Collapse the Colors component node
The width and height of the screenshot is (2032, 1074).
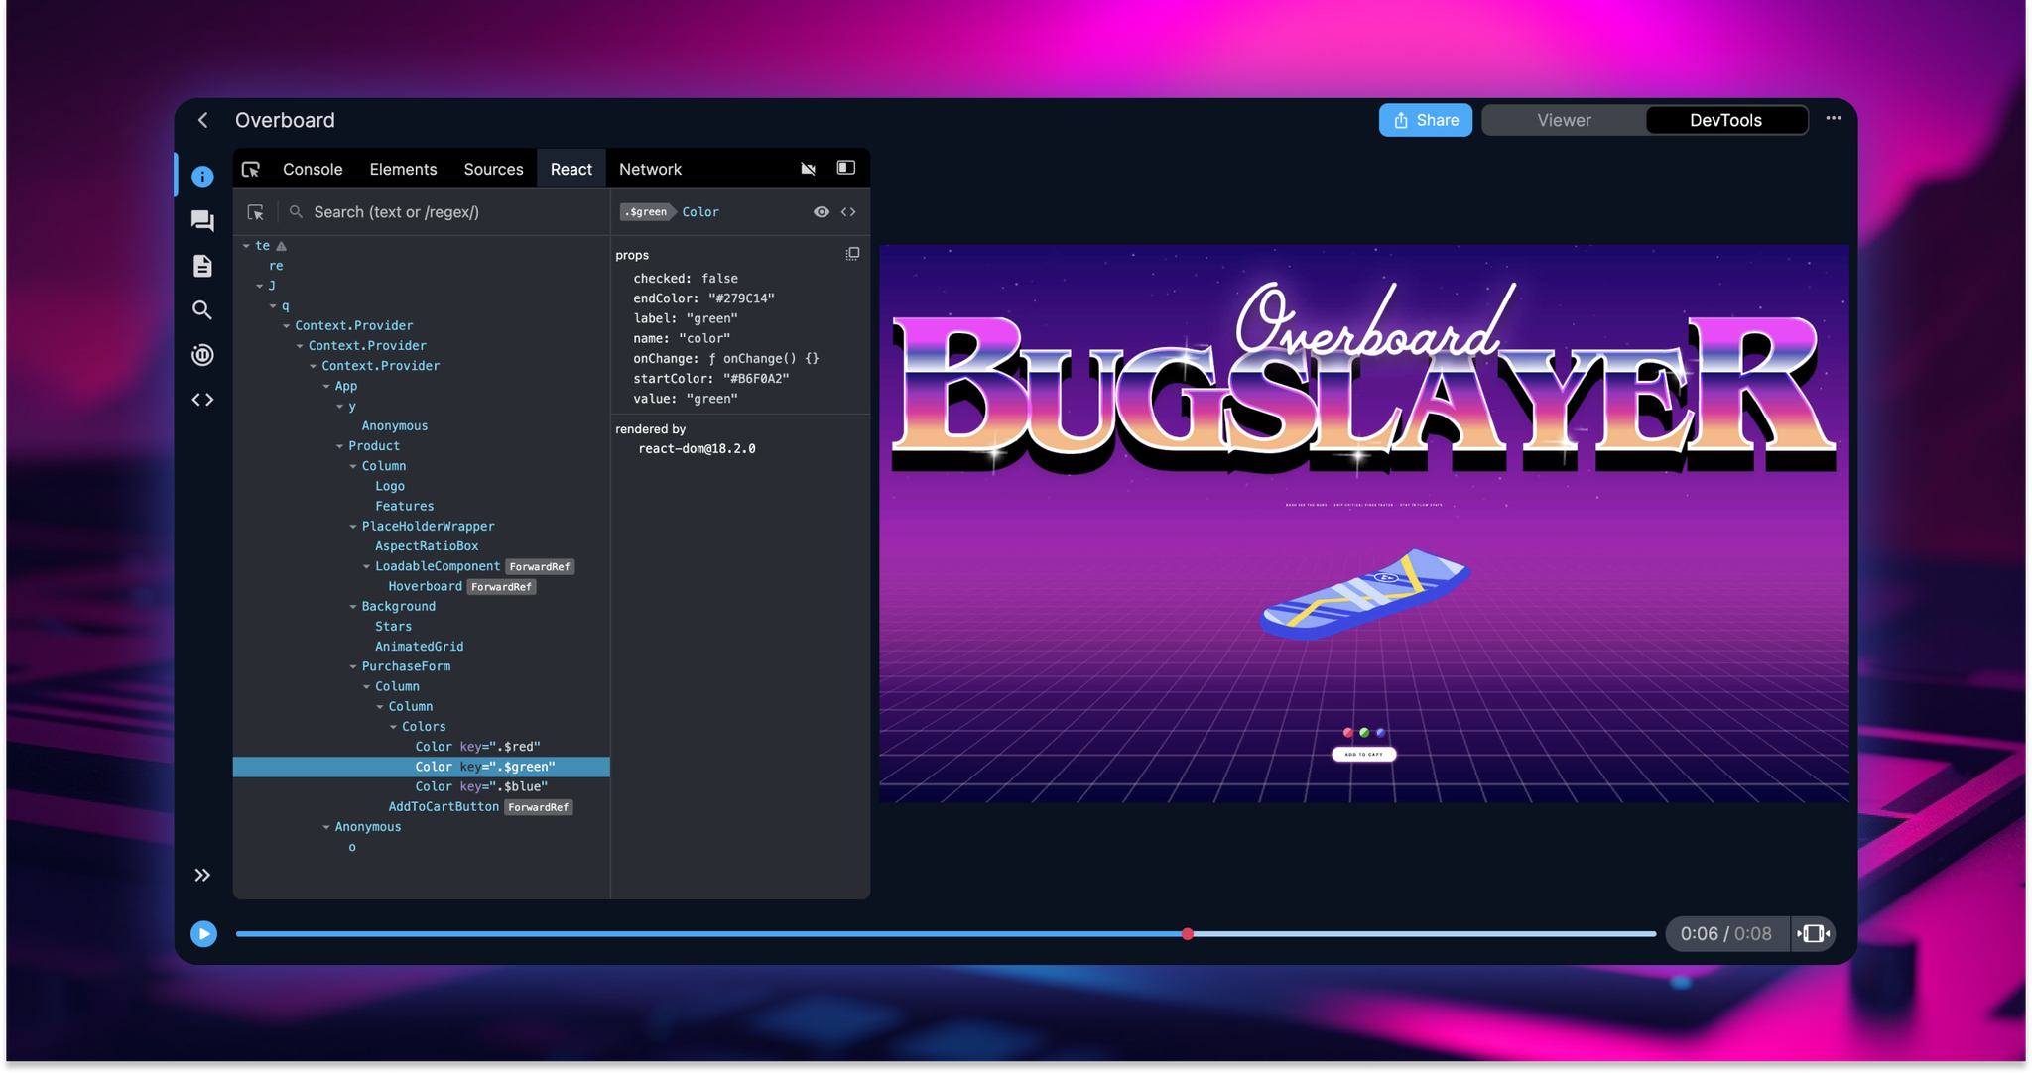click(x=393, y=727)
